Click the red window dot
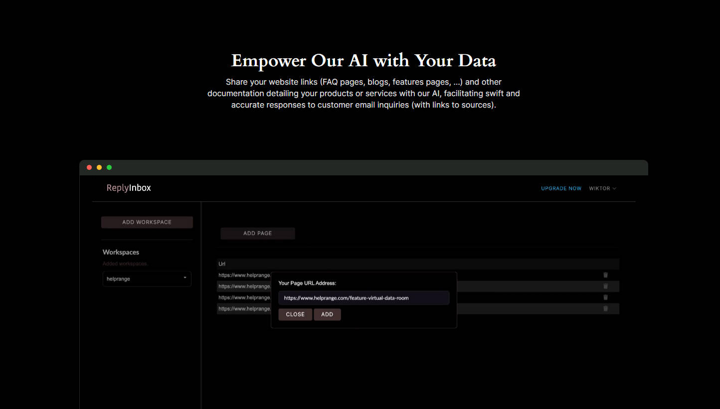Screen dimensions: 720x409 (89, 167)
